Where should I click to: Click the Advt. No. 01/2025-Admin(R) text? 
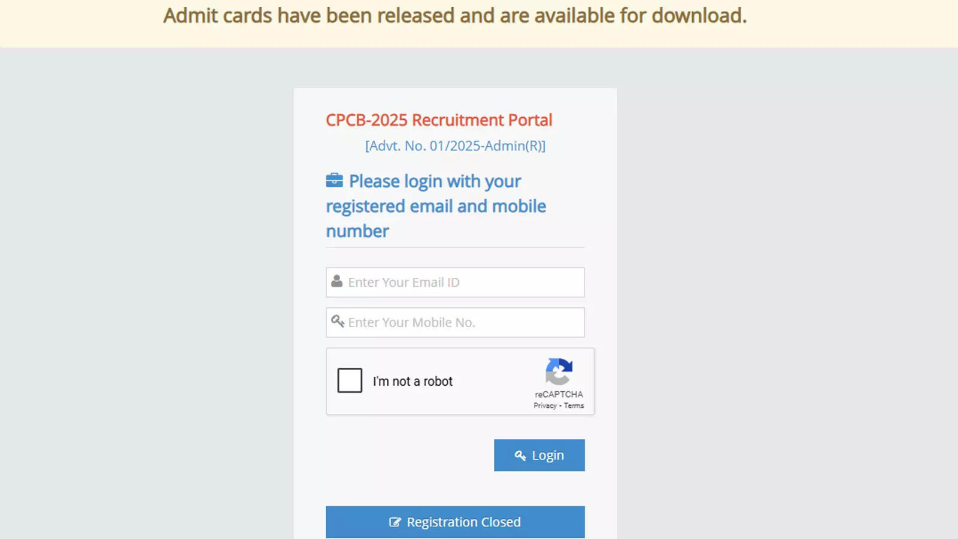455,146
